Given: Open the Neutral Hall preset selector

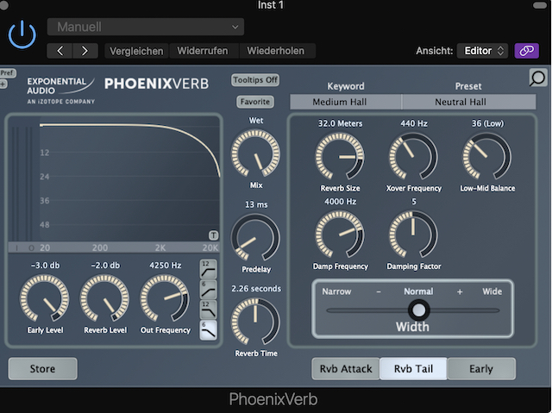Looking at the screenshot, I should click(x=469, y=102).
